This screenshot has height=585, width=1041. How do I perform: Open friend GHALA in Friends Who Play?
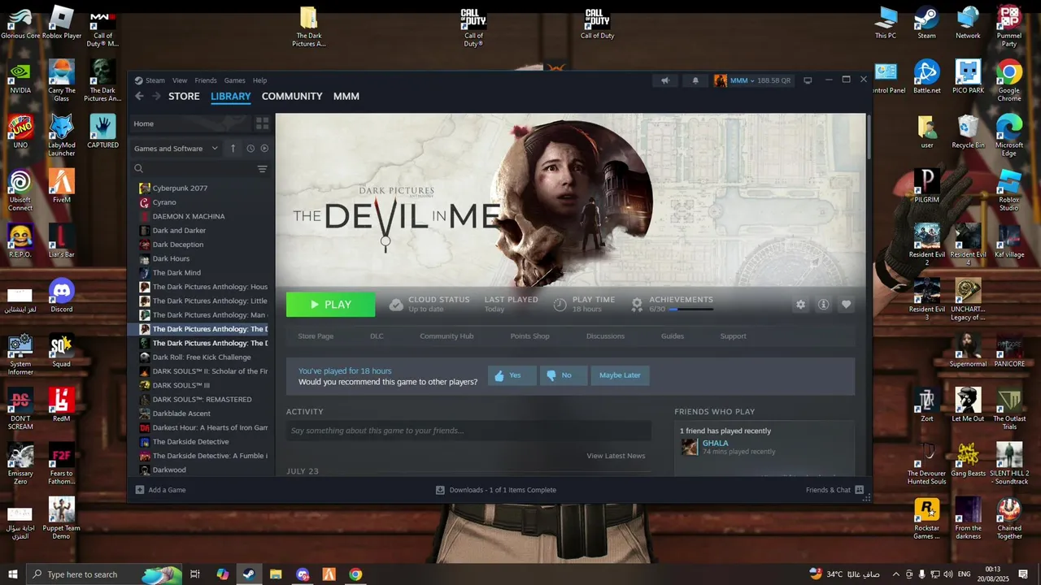tap(715, 444)
